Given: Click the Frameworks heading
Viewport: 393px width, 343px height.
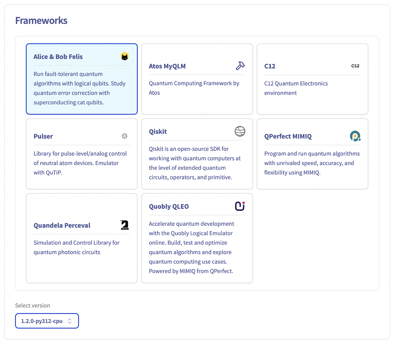Looking at the screenshot, I should 41,20.
